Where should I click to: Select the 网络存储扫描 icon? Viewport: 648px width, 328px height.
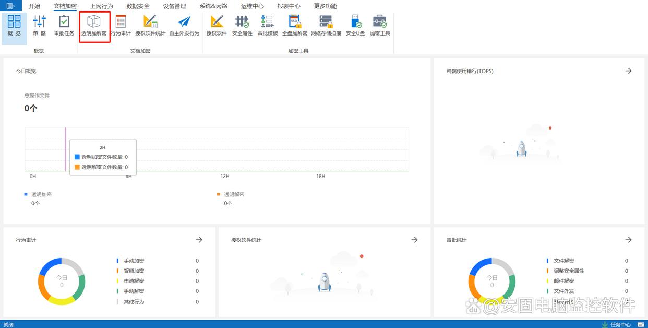tap(326, 26)
